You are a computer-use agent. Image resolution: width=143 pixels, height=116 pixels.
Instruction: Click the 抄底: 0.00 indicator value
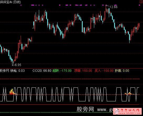[x=122, y=71]
